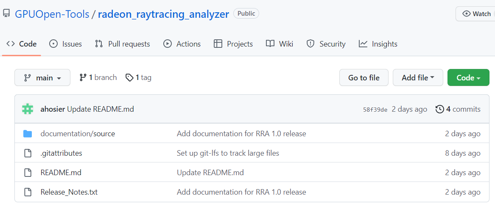This screenshot has height=209, width=495.
Task: Open commit hash 58f39de link
Action: [x=375, y=110]
